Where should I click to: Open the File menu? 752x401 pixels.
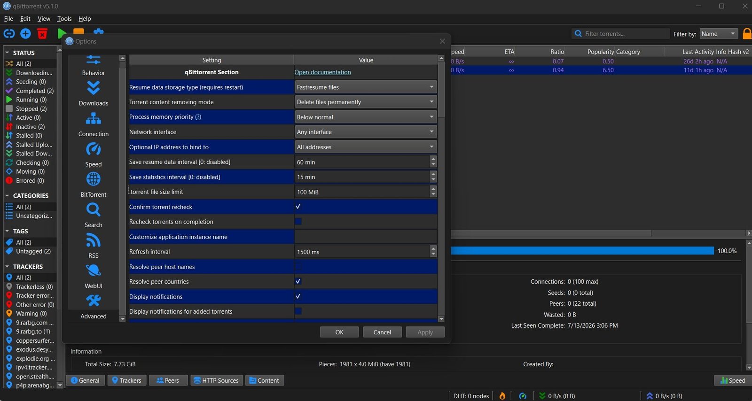tap(8, 19)
